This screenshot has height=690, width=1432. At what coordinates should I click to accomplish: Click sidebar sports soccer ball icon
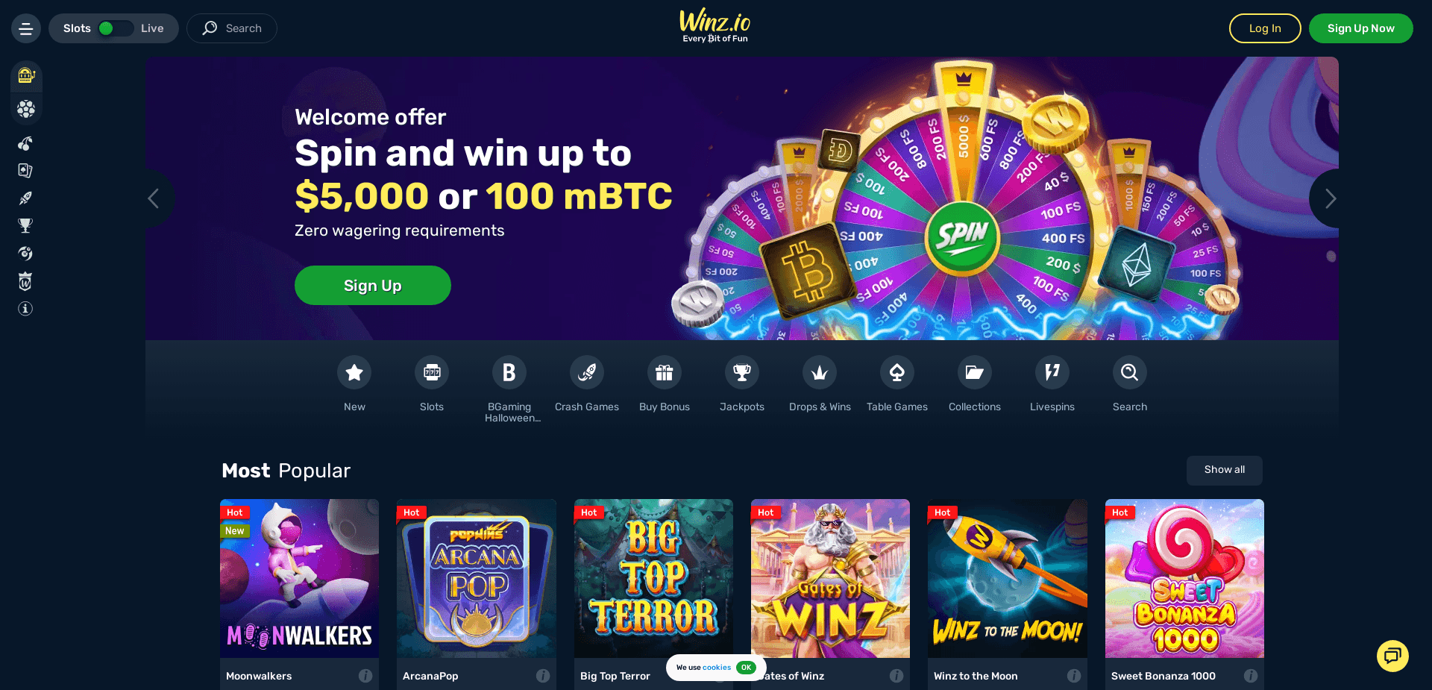coord(26,110)
